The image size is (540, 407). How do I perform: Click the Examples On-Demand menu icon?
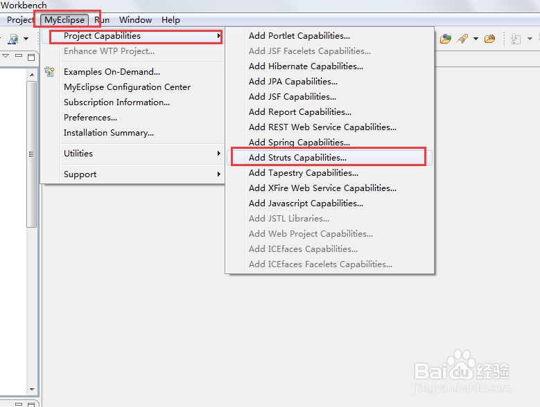pyautogui.click(x=50, y=71)
